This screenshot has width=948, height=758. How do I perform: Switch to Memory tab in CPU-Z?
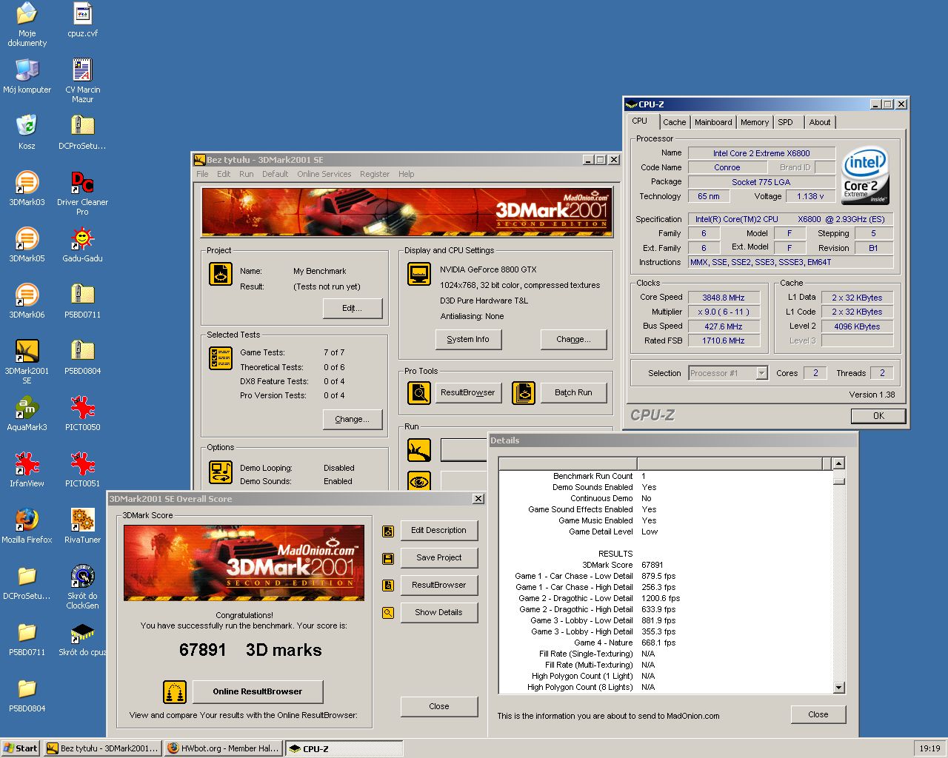[x=754, y=122]
